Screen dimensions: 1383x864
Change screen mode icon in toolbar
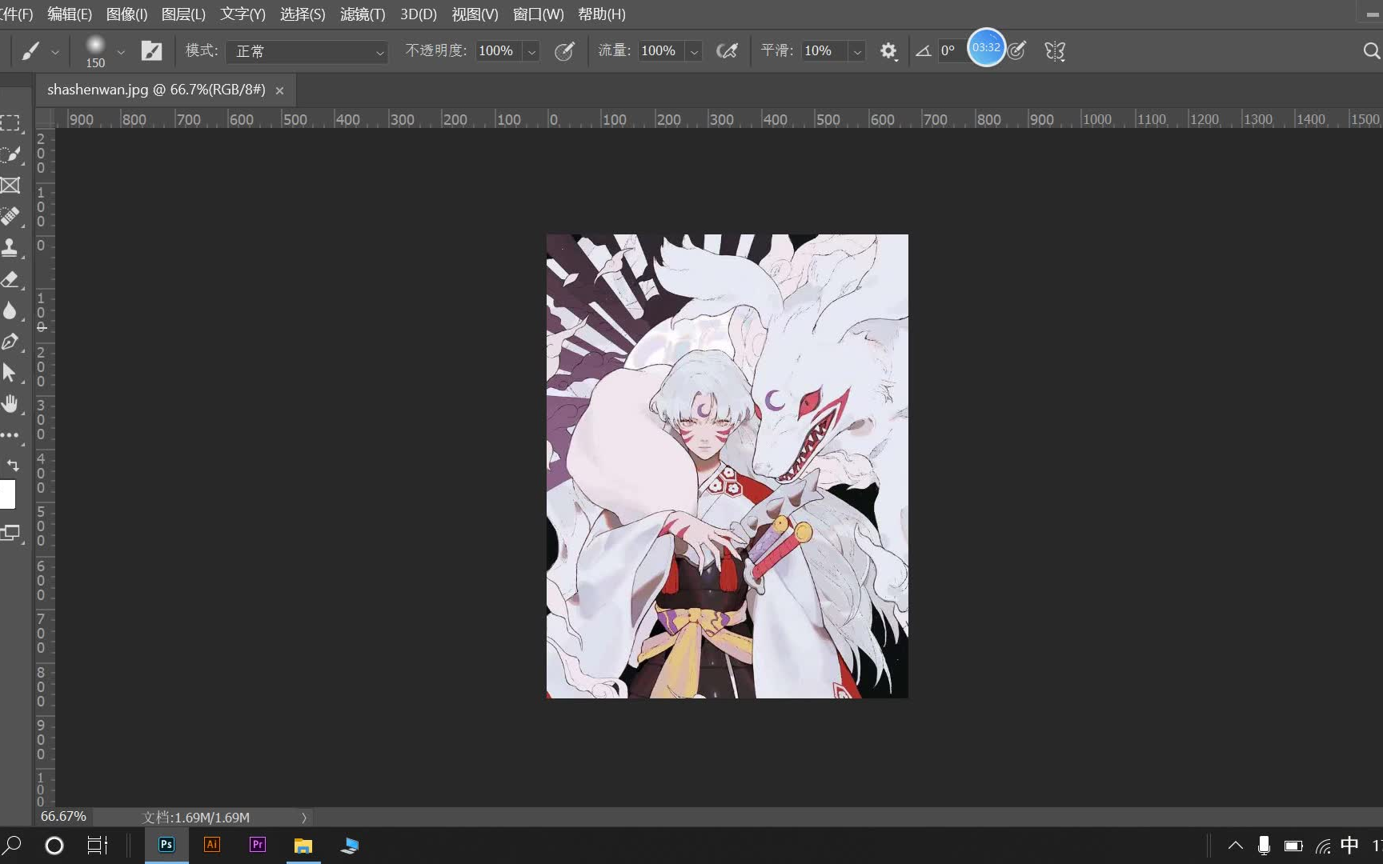tap(10, 533)
